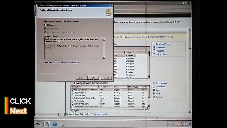Sort services by Display Name column

click(85, 87)
